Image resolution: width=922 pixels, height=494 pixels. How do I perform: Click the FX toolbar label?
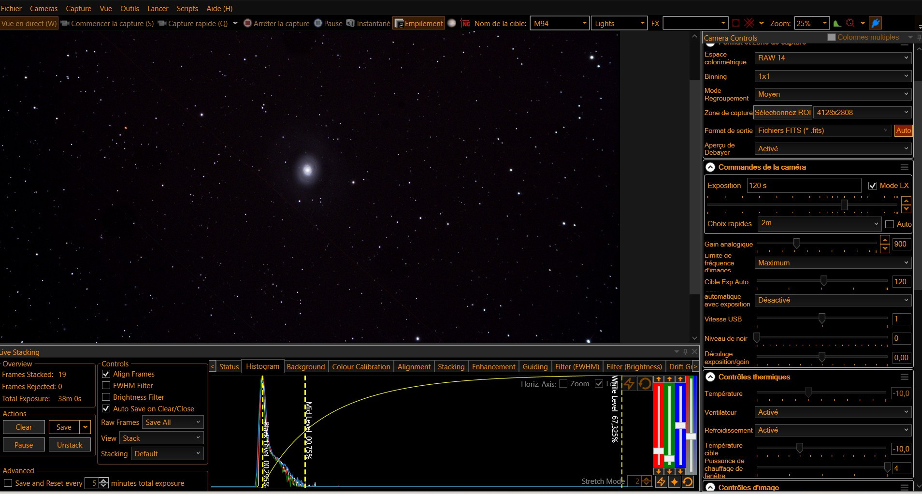click(655, 23)
